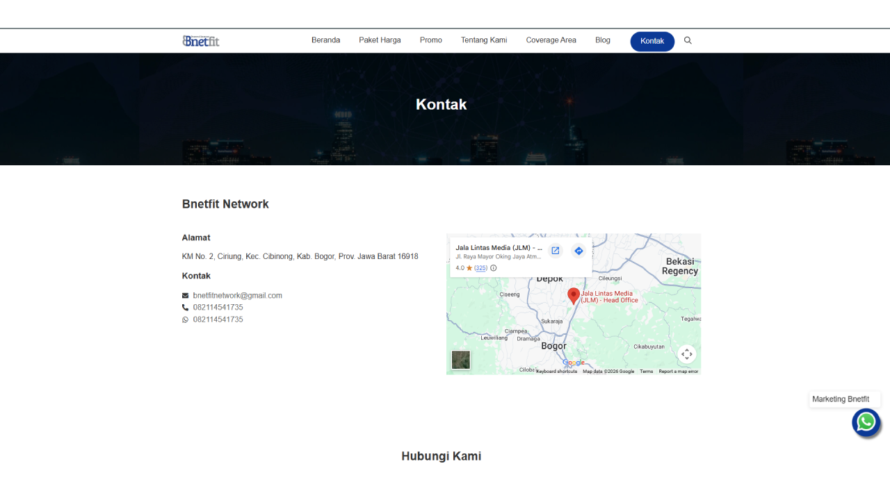Viewport: 890px width, 500px height.
Task: Click the phone handset icon
Action: [185, 308]
